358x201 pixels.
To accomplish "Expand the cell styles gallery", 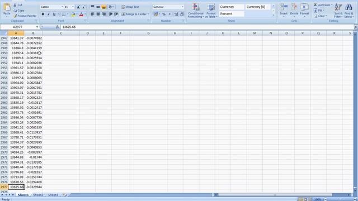I will 273,15.
